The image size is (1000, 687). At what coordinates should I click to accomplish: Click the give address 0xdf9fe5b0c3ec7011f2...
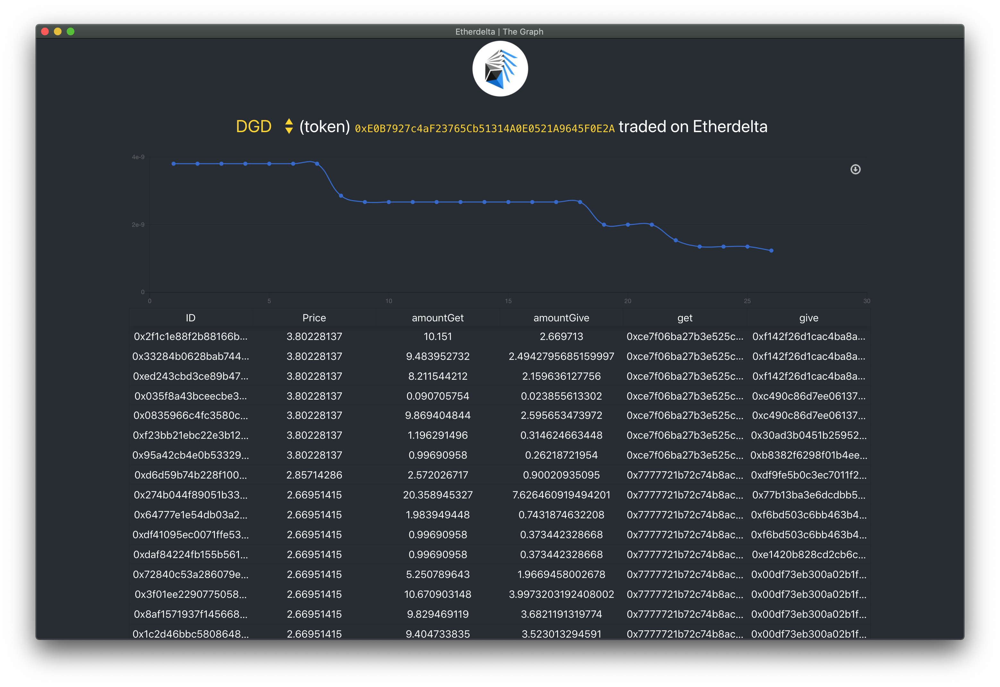809,475
